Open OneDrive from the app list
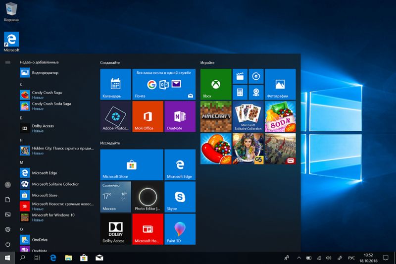The image size is (396, 264). [57, 240]
